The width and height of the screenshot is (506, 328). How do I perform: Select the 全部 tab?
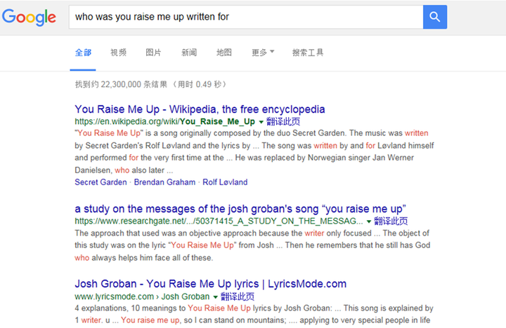click(83, 53)
